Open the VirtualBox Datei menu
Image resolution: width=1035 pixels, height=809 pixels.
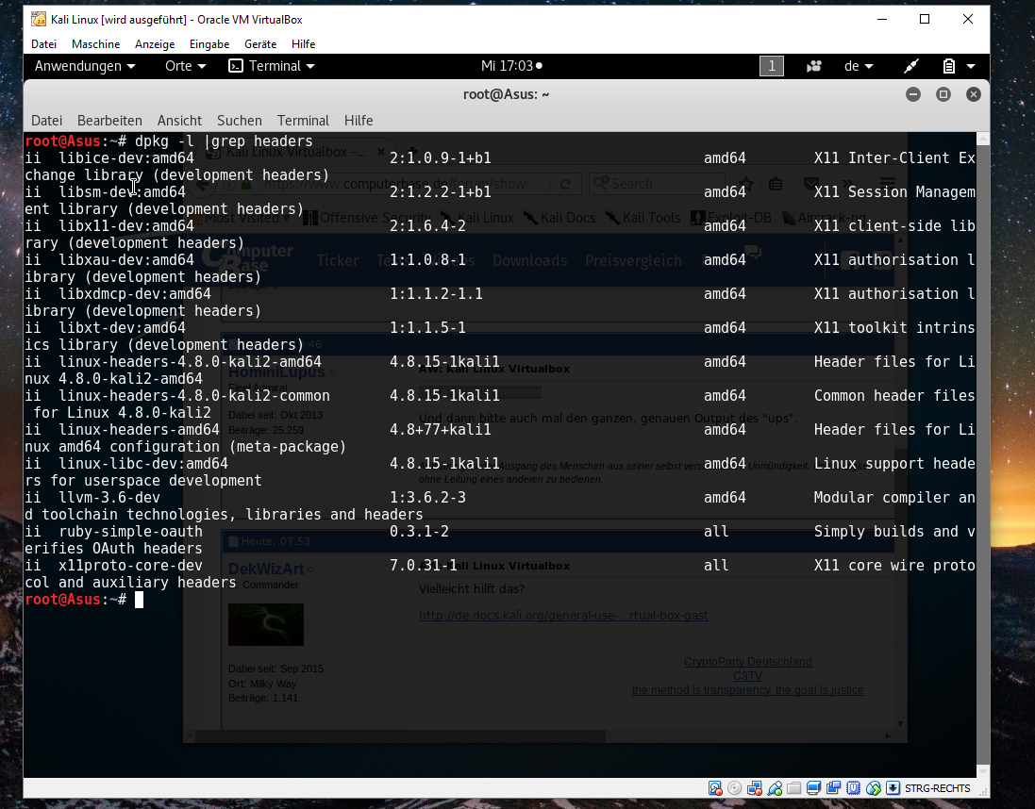pos(43,44)
